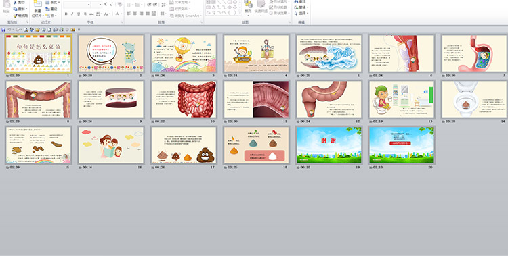
Task: Toggle Underline formatting
Action: (79, 14)
